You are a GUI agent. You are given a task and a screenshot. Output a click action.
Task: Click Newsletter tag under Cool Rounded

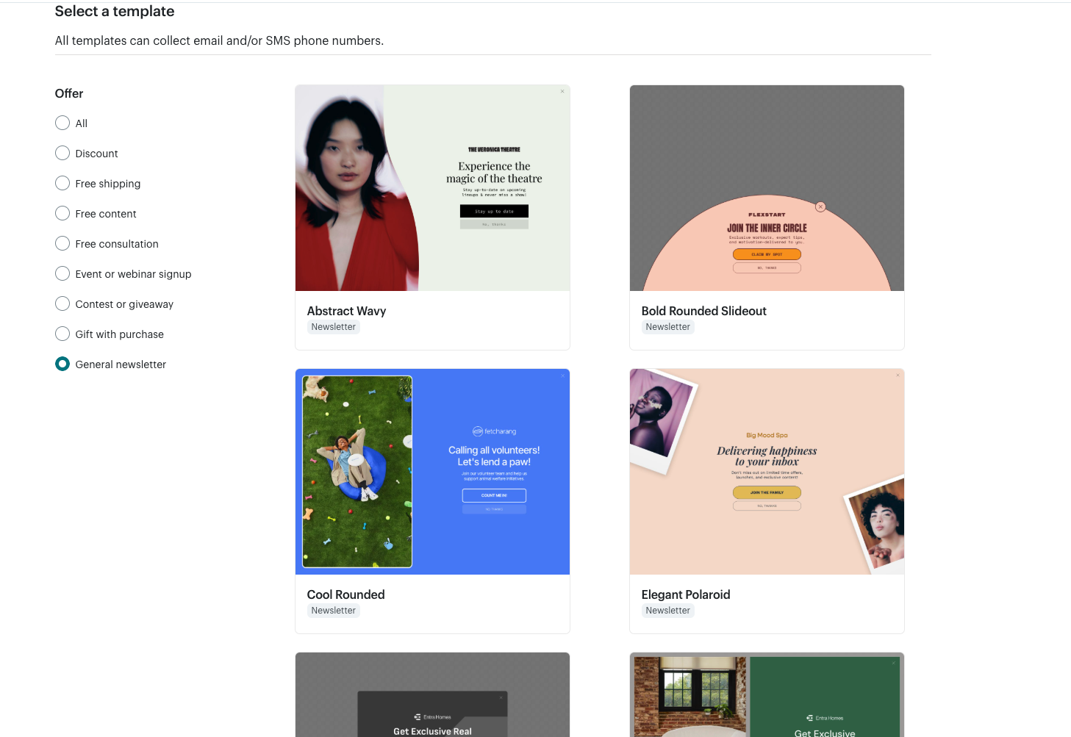tap(333, 611)
